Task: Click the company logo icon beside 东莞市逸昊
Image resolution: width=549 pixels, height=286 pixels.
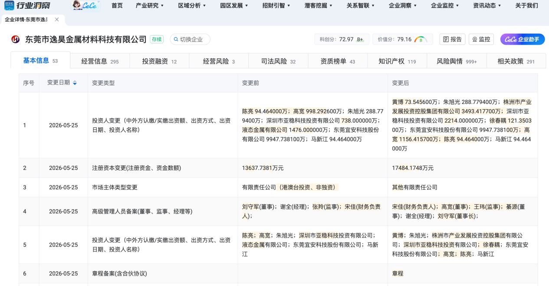Action: pos(16,39)
